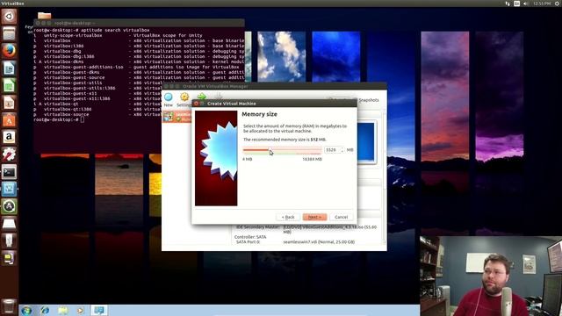Image resolution: width=562 pixels, height=316 pixels.
Task: Click New VM icon in VirtualBox Manager
Action: pos(168,99)
